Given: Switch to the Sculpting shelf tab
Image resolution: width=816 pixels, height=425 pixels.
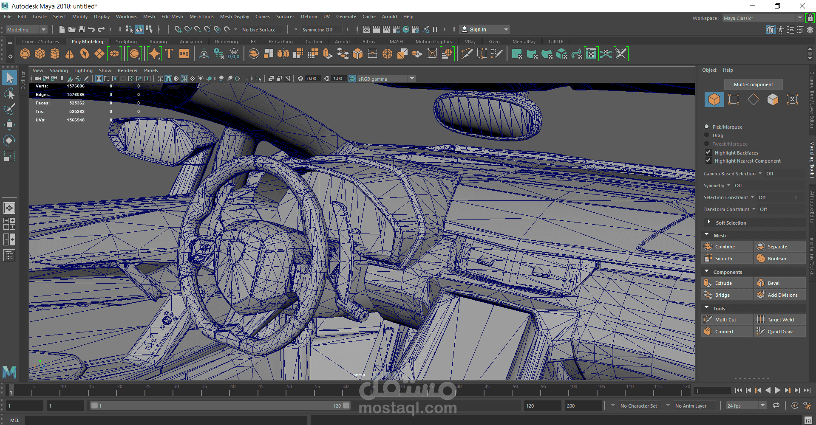Looking at the screenshot, I should tap(126, 42).
